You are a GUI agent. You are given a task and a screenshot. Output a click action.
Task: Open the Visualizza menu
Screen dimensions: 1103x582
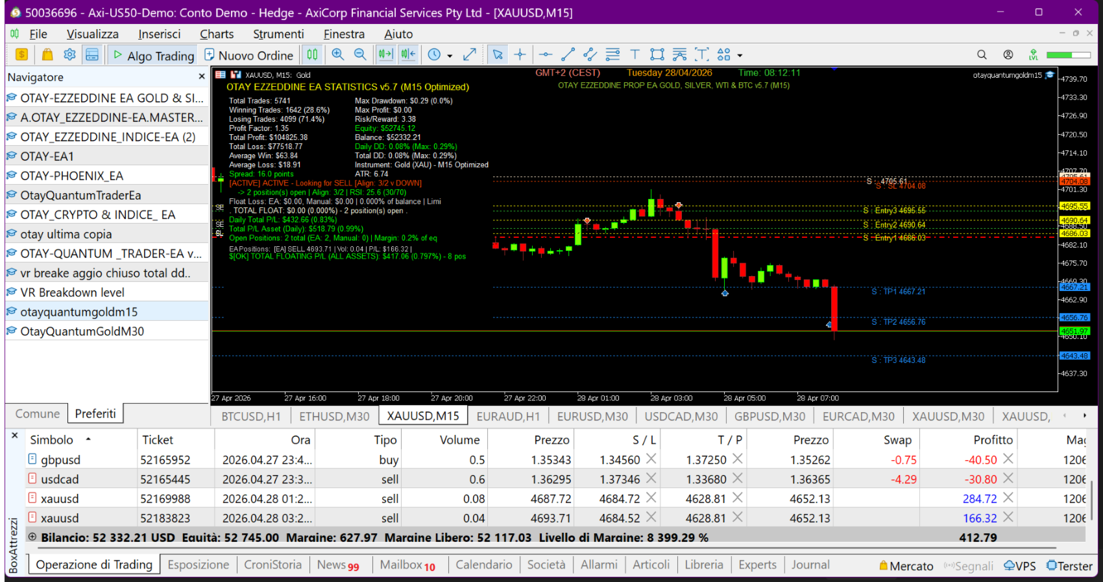93,34
